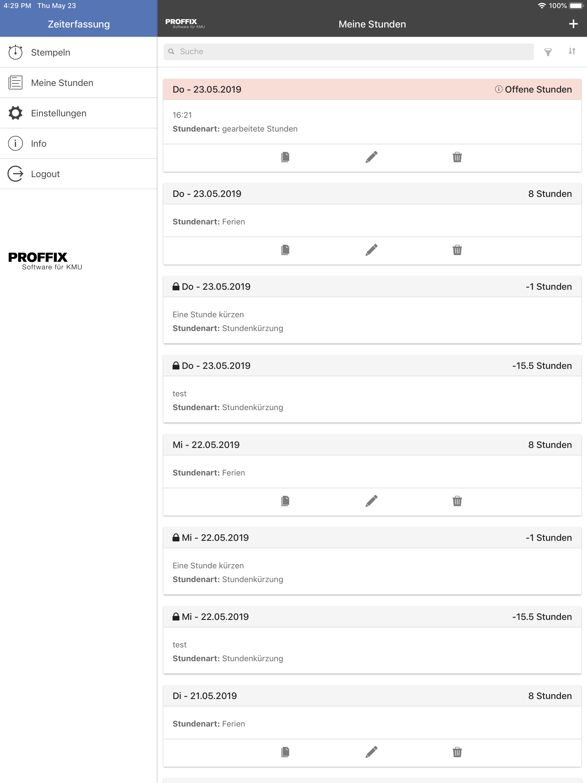The image size is (587, 783).
Task: Click the Offene Stunden info label
Action: click(533, 89)
